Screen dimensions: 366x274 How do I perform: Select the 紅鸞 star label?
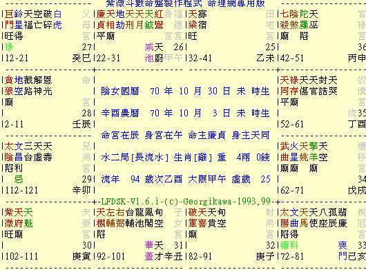pos(159,19)
